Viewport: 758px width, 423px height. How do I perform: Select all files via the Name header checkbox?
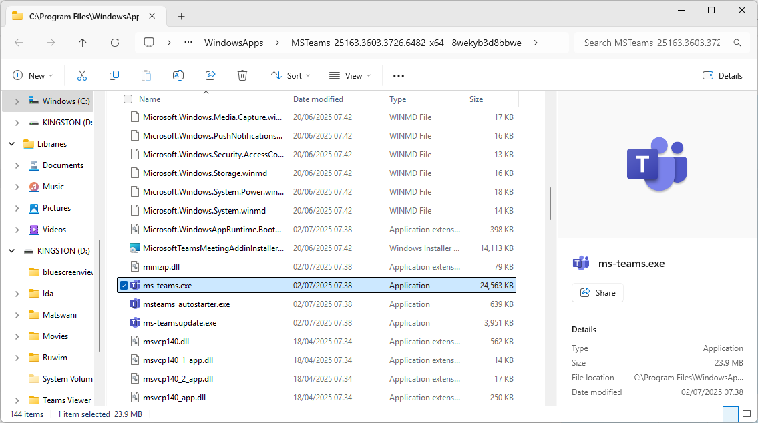pyautogui.click(x=126, y=99)
